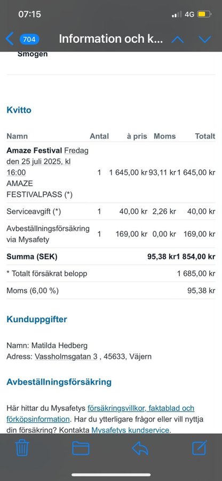Go to the previous message with the up chevron

[178, 39]
